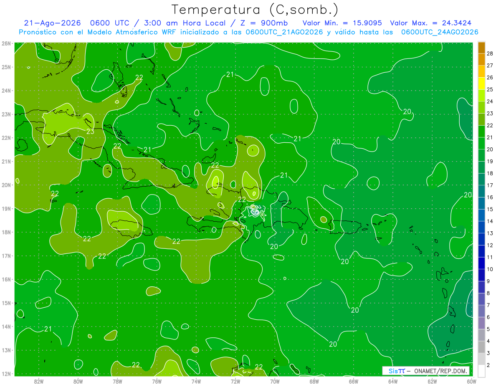This screenshot has height=387, width=501.
Task: Click the orange swatch between 27 and 28
Action: [481, 59]
